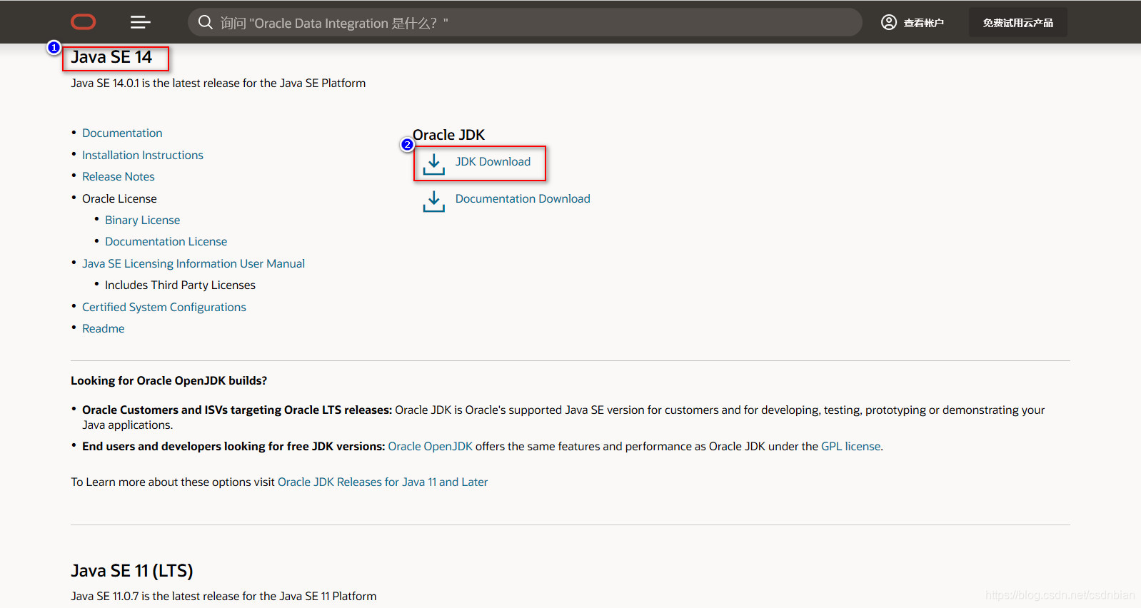Click the Documentation Download link text
Image resolution: width=1141 pixels, height=608 pixels.
pos(523,198)
